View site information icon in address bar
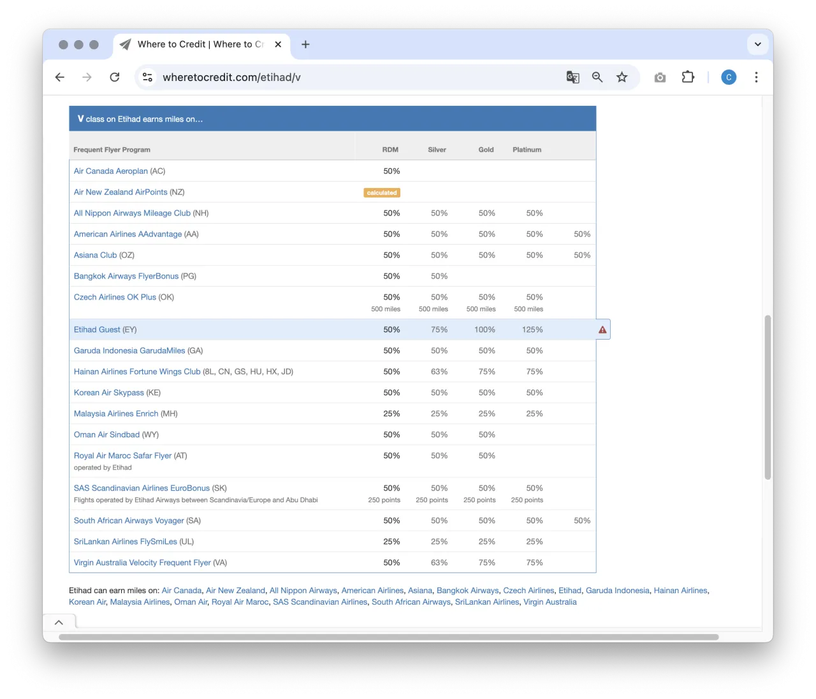This screenshot has width=816, height=699. [x=147, y=77]
